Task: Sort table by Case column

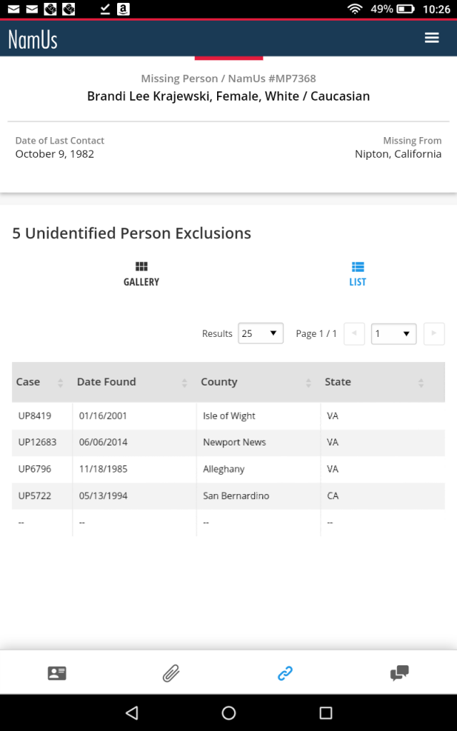Action: 40,382
